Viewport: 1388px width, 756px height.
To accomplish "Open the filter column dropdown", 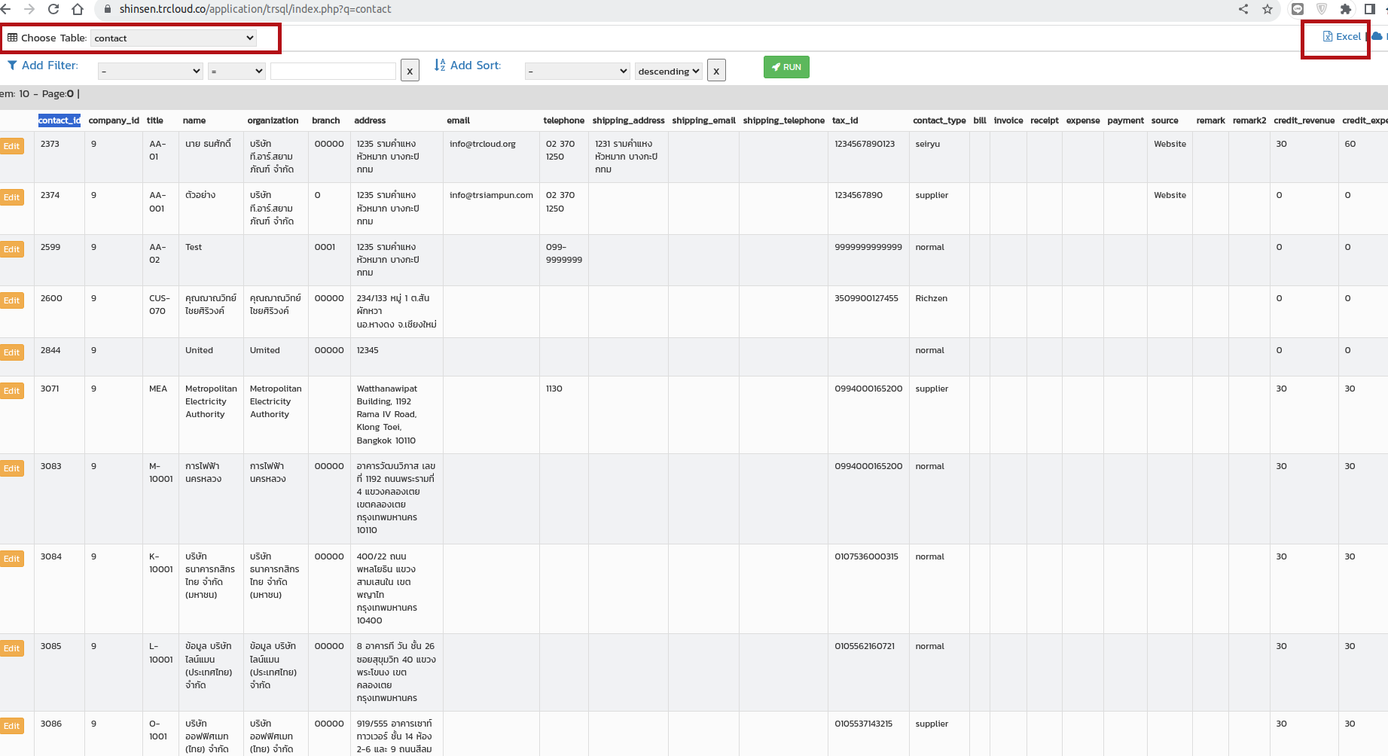I will [151, 71].
